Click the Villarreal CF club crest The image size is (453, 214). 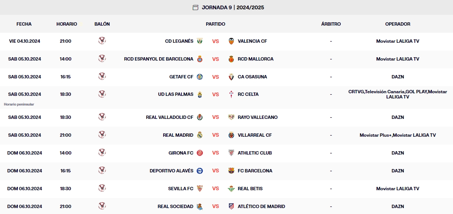231,135
